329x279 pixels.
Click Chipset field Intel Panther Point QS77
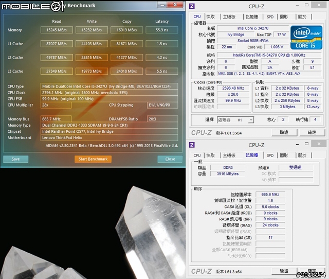[x=109, y=131]
